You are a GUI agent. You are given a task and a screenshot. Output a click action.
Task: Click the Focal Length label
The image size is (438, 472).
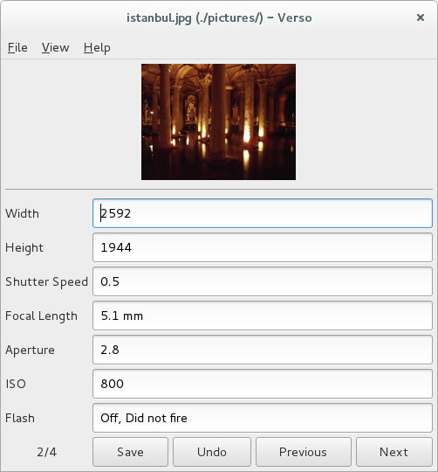coord(41,316)
